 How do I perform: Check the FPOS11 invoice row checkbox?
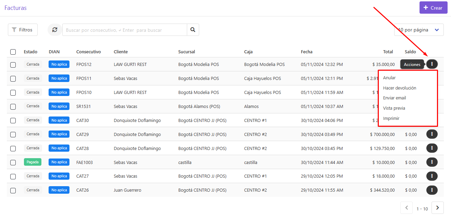coord(13,79)
